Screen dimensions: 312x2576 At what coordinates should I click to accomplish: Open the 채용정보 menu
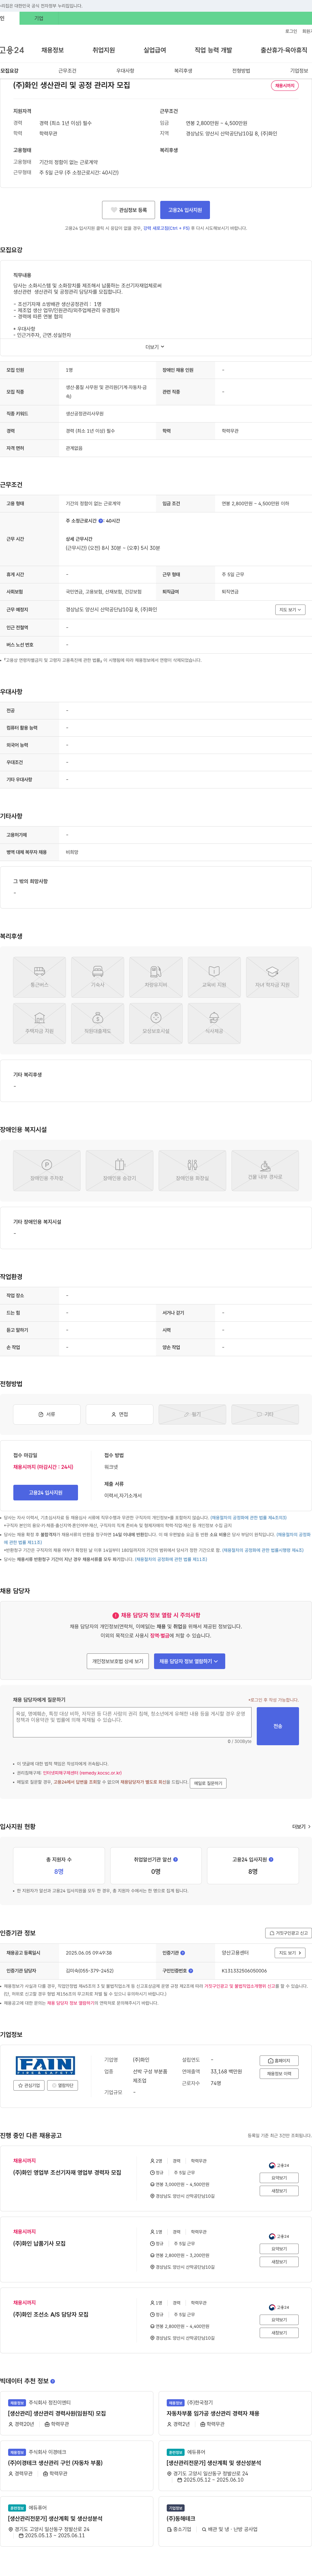pos(53,50)
